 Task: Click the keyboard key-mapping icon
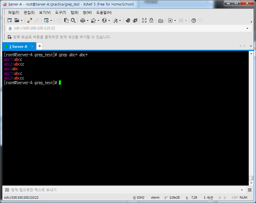coord(161,21)
